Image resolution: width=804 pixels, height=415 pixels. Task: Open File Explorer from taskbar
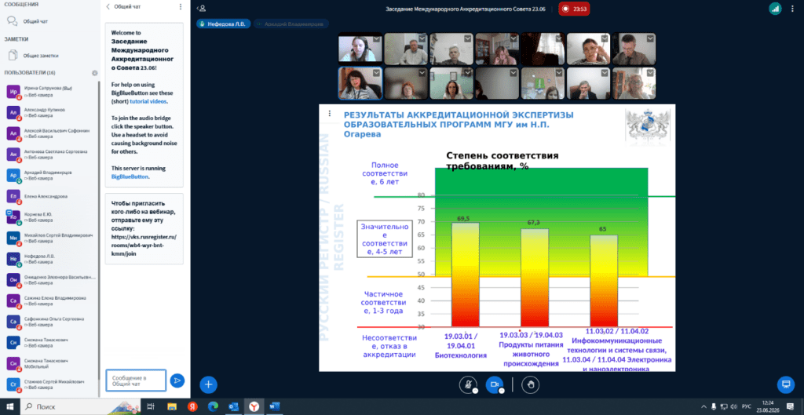coord(172,407)
